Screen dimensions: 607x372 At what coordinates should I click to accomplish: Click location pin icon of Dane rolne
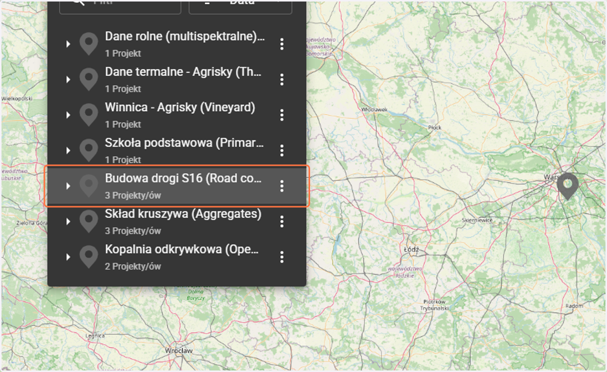pos(89,44)
